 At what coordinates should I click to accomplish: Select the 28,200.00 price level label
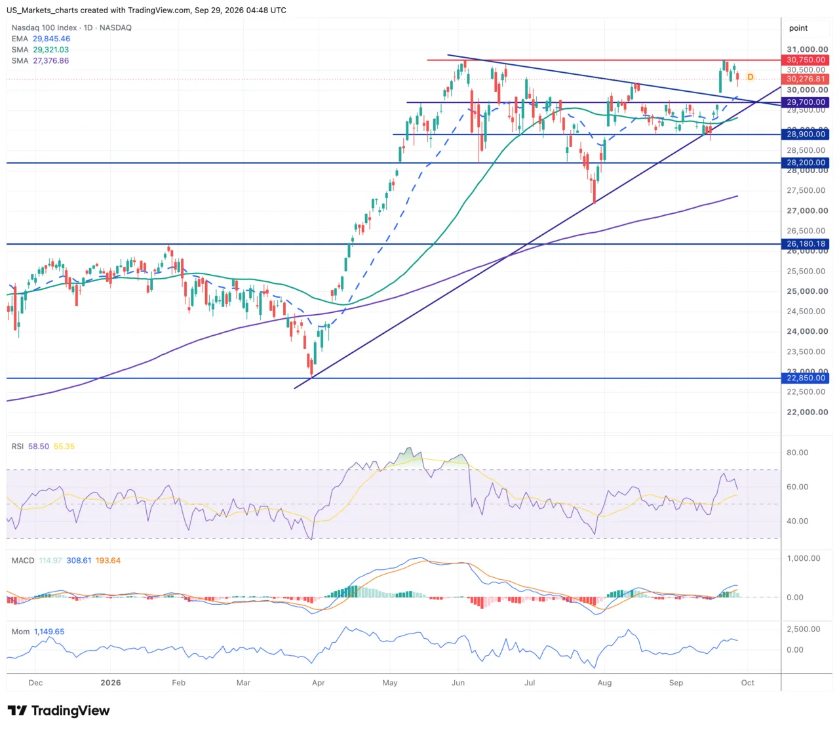[806, 163]
